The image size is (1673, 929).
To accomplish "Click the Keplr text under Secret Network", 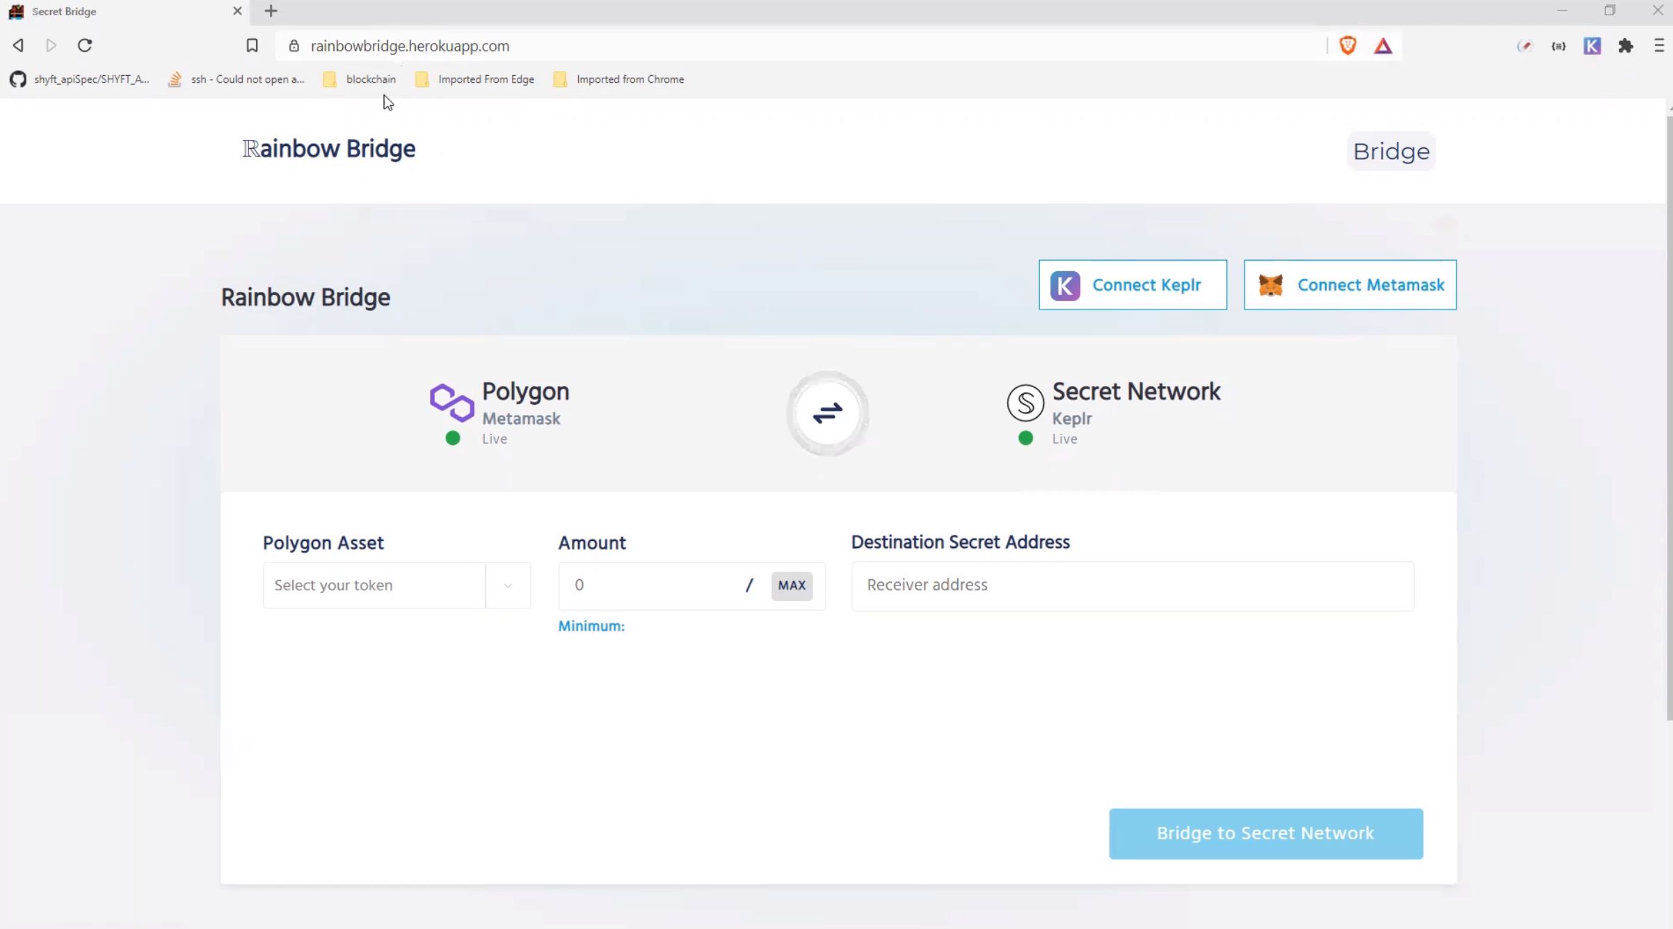I will pyautogui.click(x=1071, y=419).
